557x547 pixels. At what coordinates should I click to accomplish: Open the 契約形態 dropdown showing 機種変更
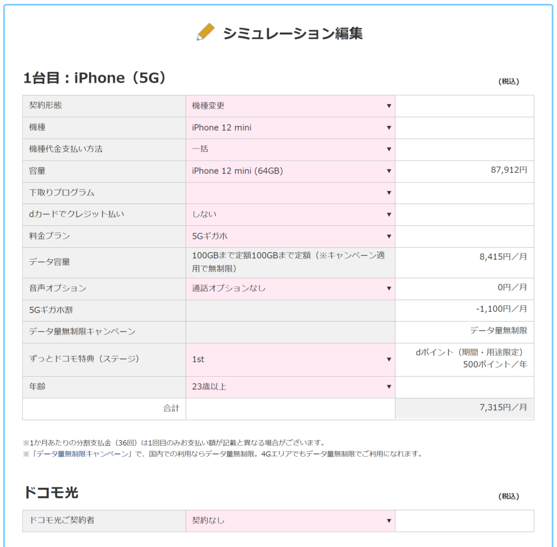click(x=290, y=106)
